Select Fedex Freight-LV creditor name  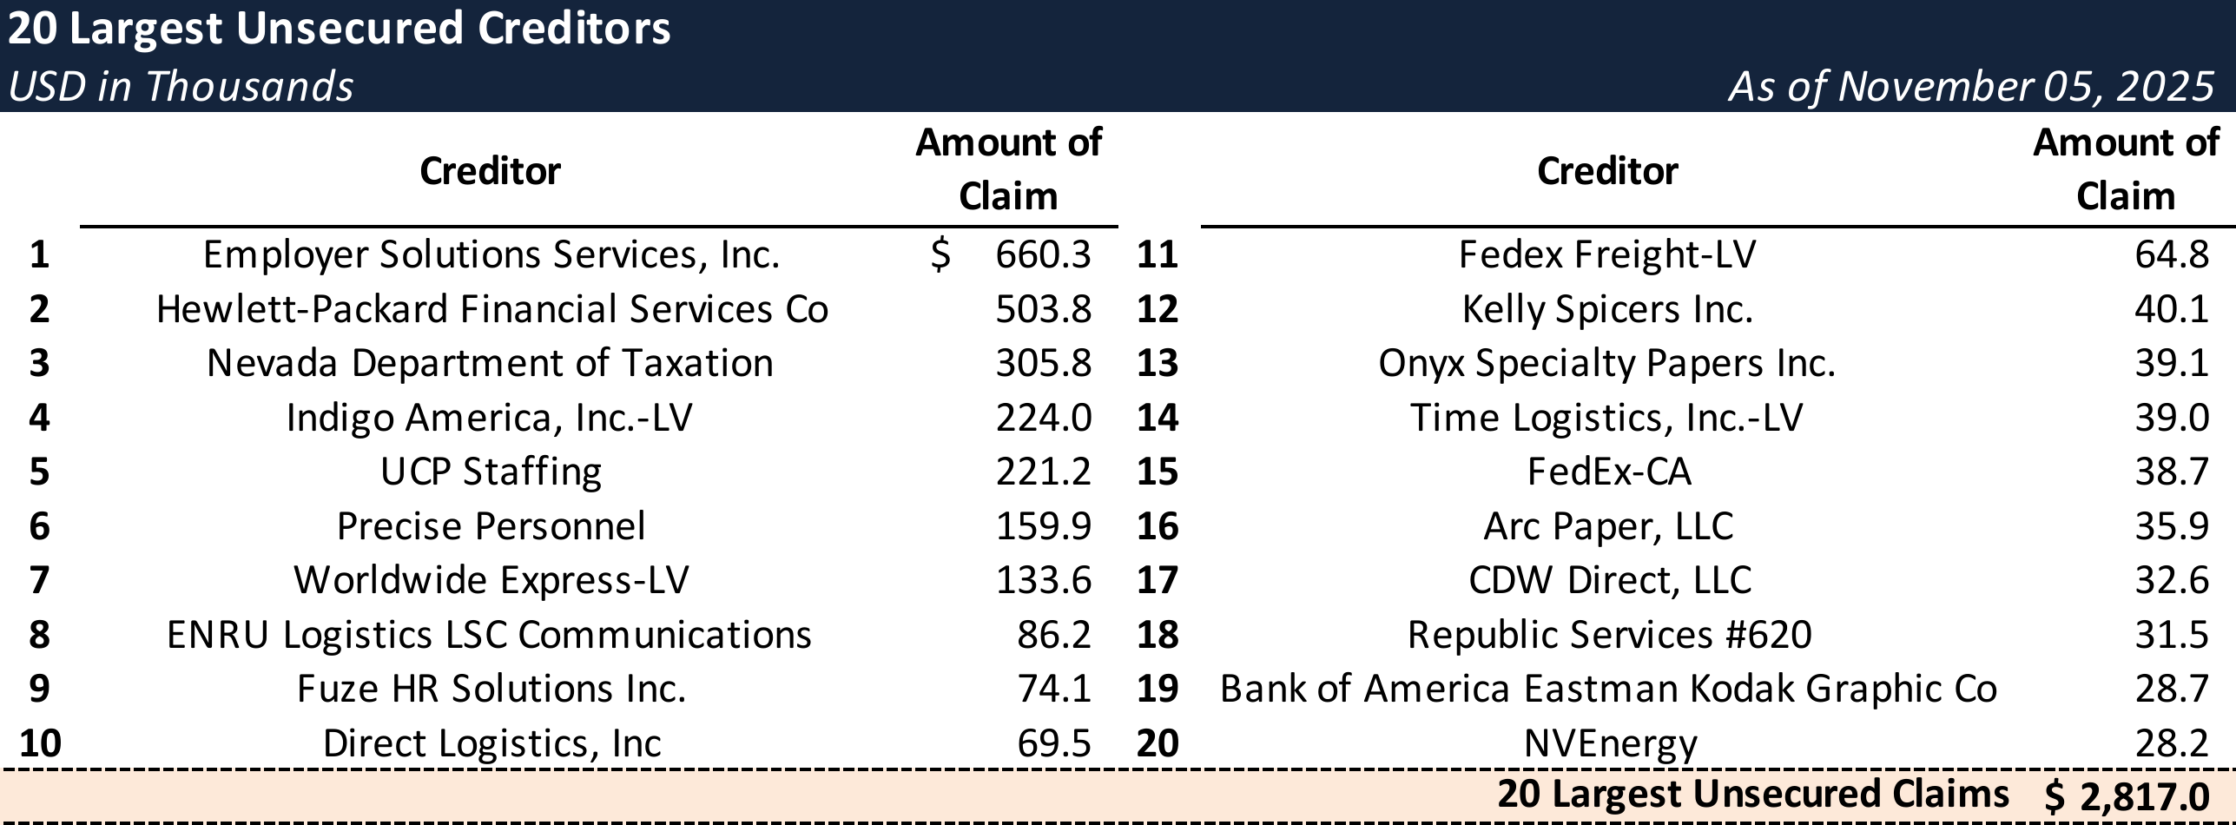coord(1606,254)
